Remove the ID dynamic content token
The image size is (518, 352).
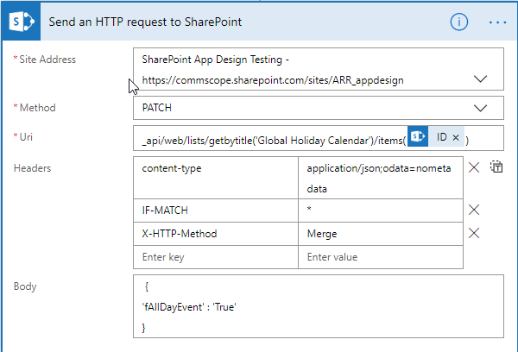click(456, 137)
